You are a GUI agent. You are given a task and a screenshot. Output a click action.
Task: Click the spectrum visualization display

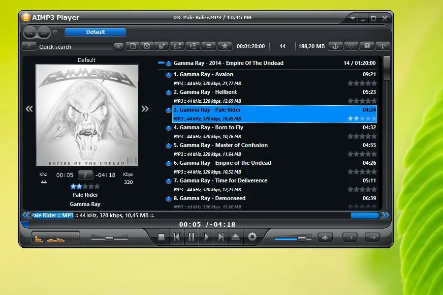[x=56, y=237]
